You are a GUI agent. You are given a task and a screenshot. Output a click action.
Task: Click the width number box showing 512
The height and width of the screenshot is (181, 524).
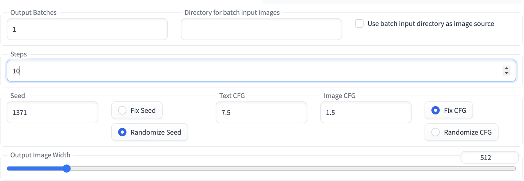tap(489, 158)
